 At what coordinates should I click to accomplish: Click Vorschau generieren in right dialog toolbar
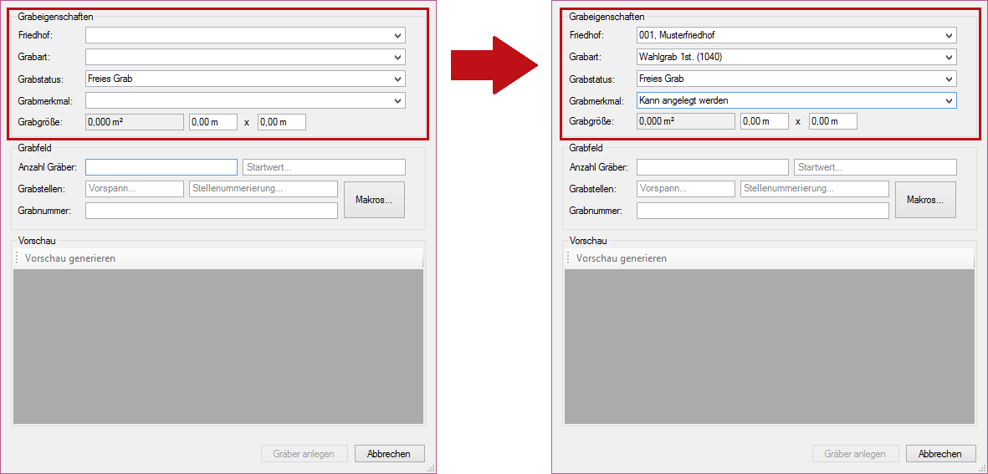622,258
